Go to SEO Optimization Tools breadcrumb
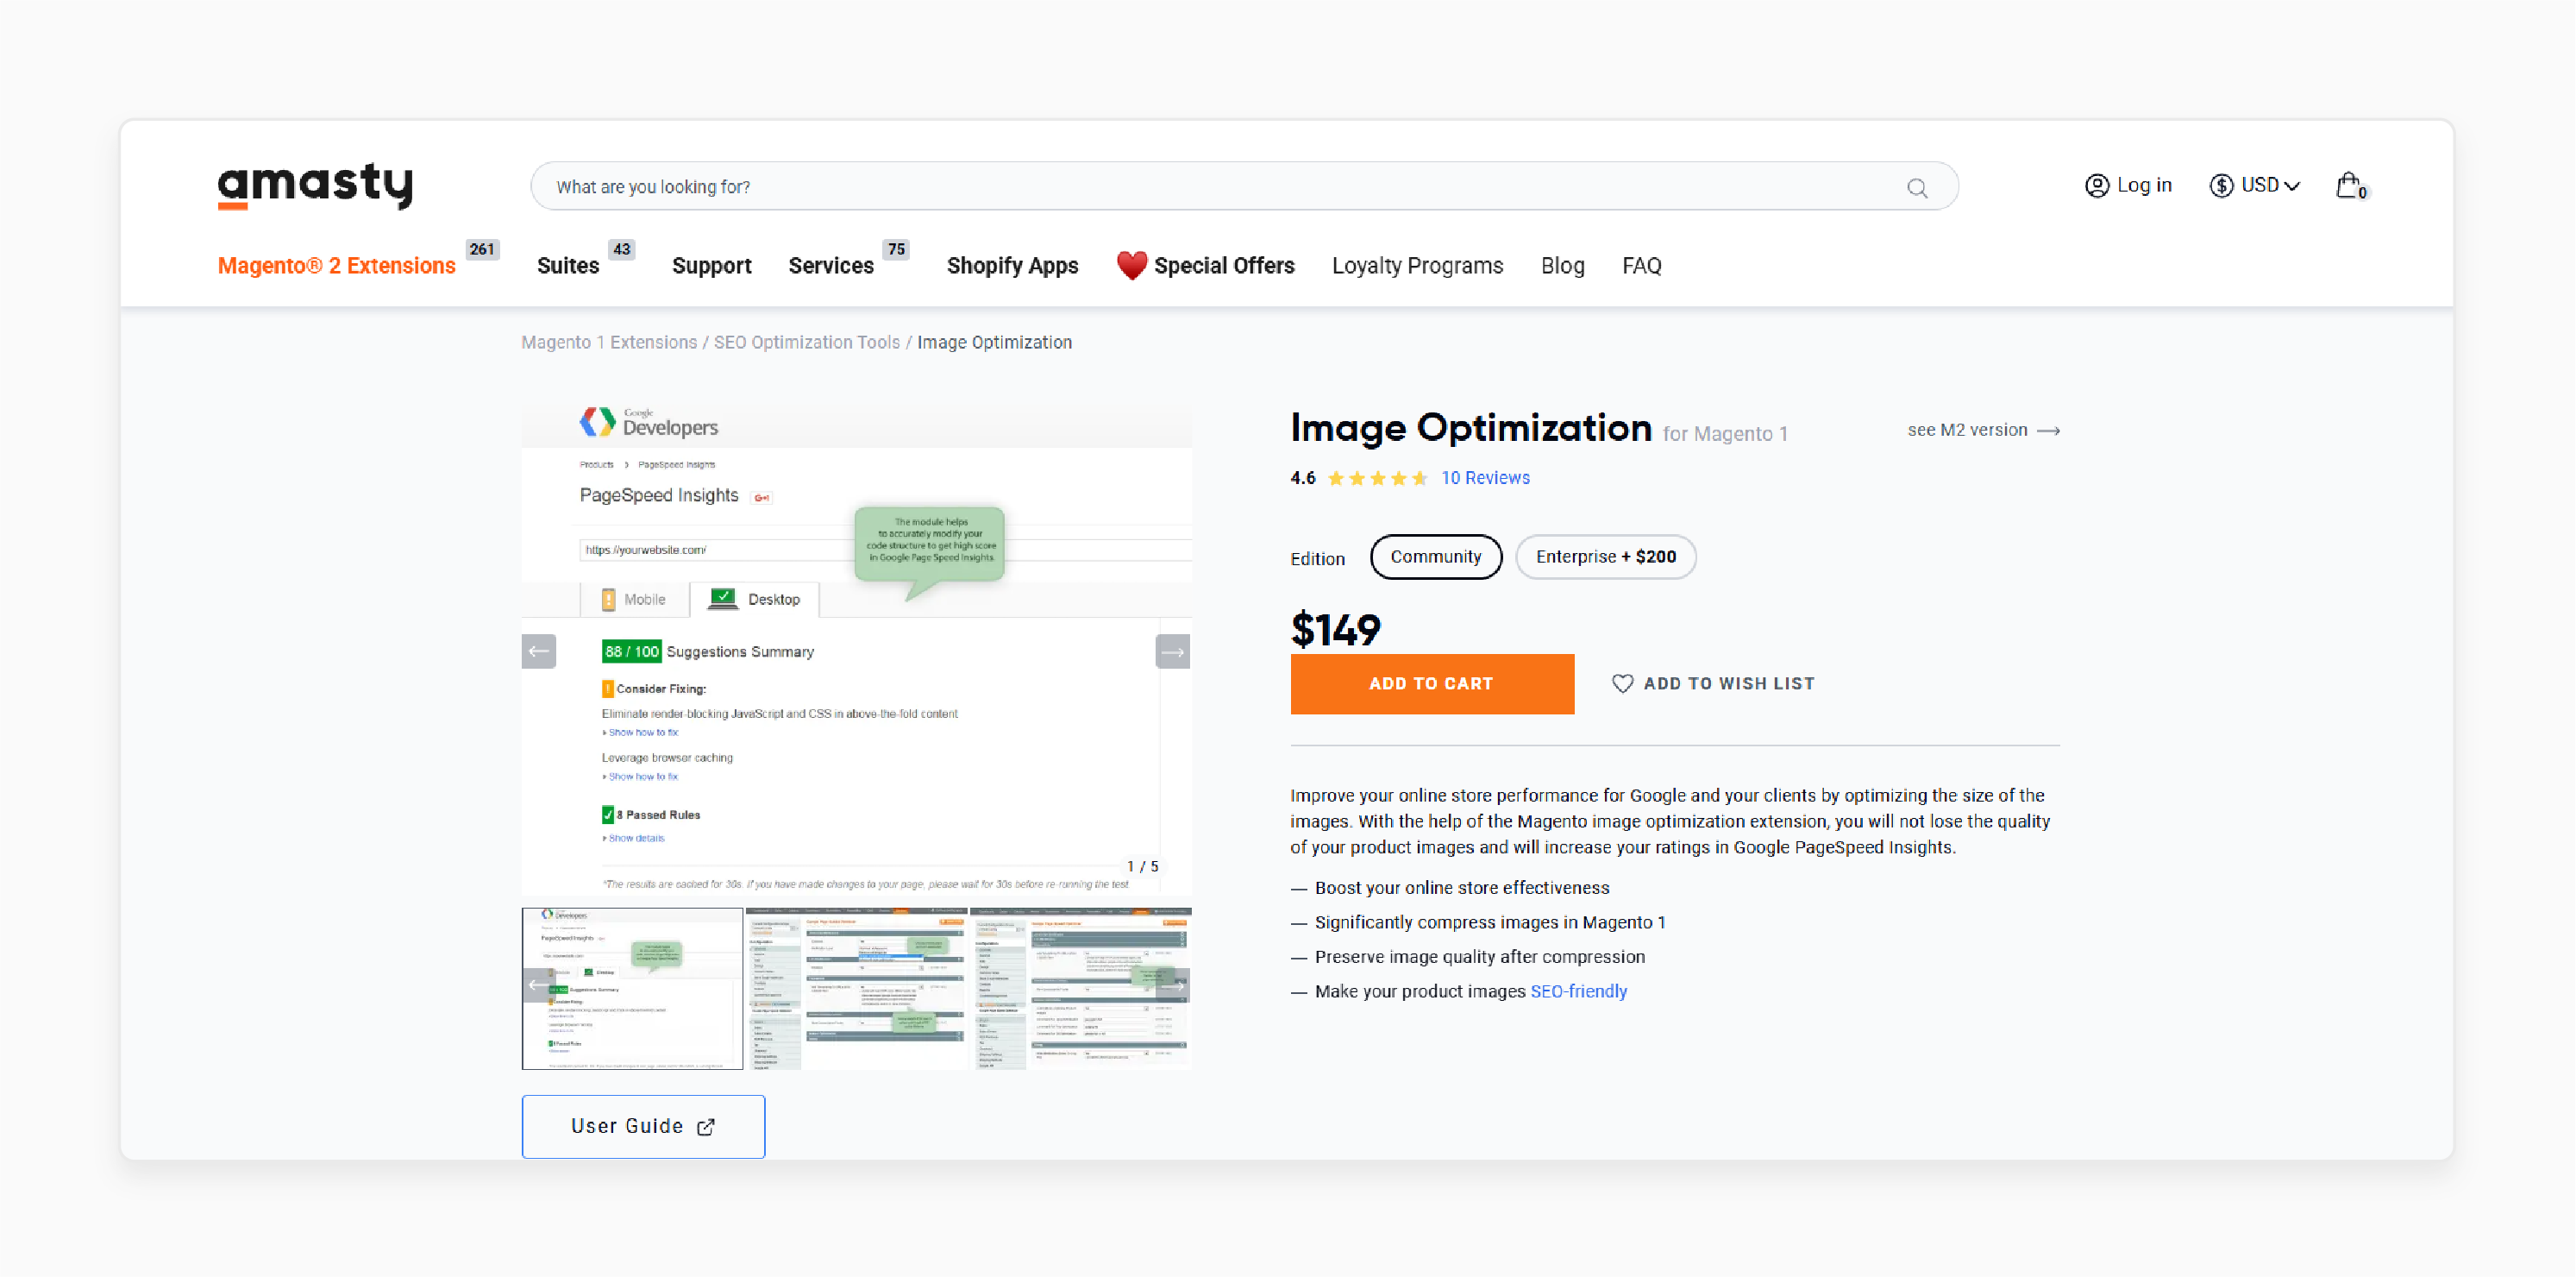 coord(806,343)
